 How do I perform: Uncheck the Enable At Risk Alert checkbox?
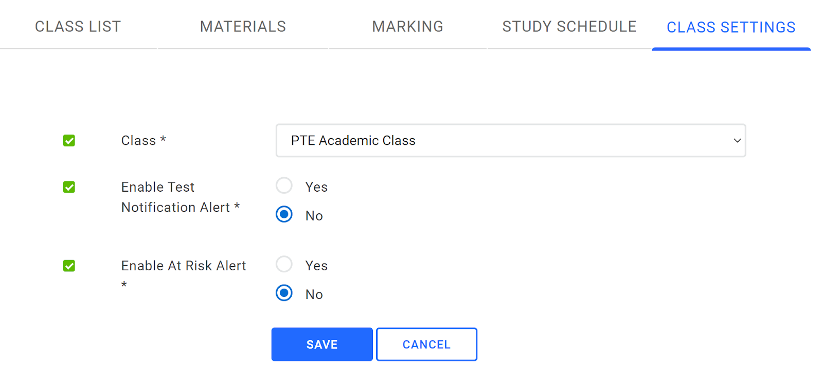click(x=68, y=266)
